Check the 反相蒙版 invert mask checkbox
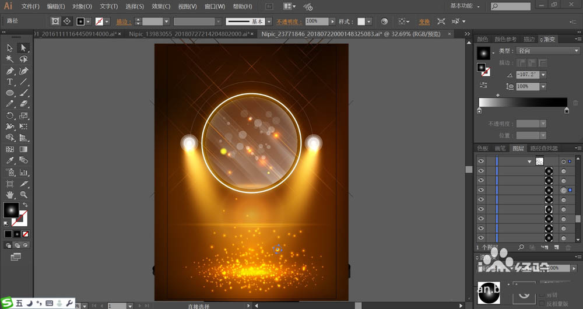 542,304
